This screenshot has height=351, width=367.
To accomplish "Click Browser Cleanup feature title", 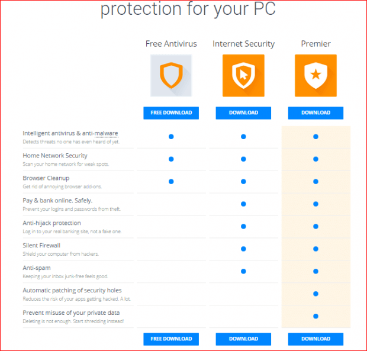I will 46,178.
